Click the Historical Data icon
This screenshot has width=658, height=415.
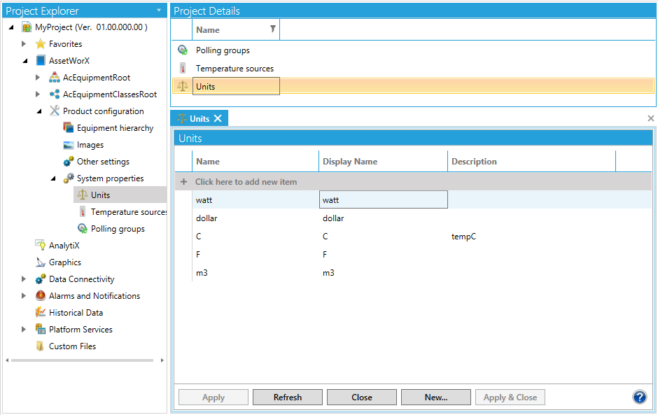click(41, 313)
